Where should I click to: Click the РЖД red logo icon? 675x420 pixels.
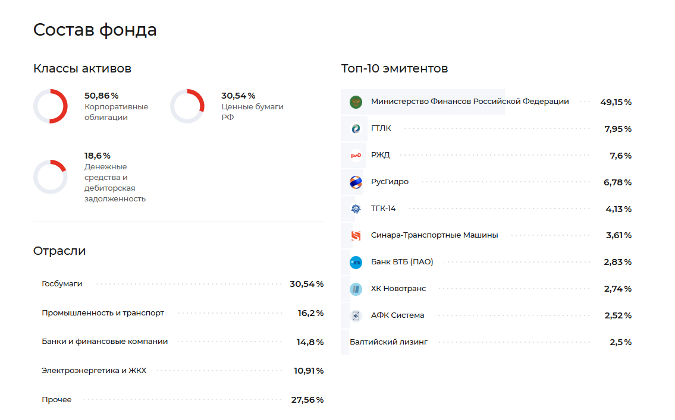click(356, 156)
